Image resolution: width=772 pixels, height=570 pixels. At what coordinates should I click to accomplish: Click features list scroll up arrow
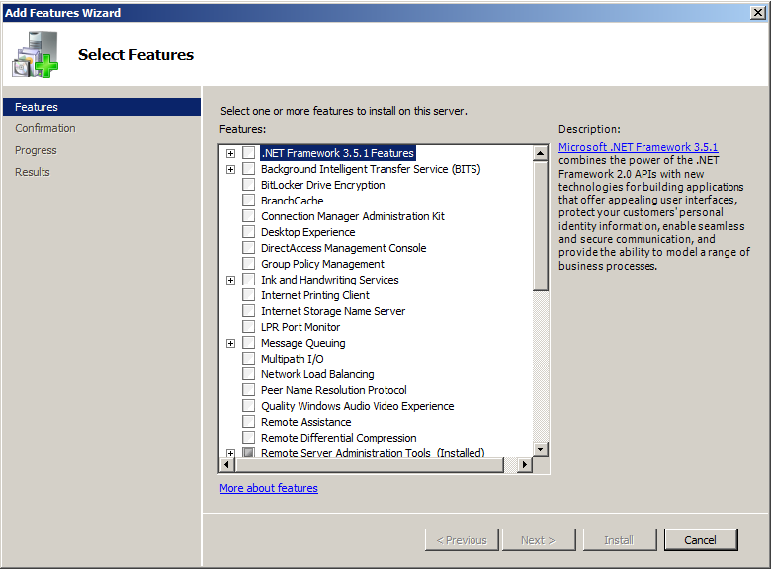point(541,153)
